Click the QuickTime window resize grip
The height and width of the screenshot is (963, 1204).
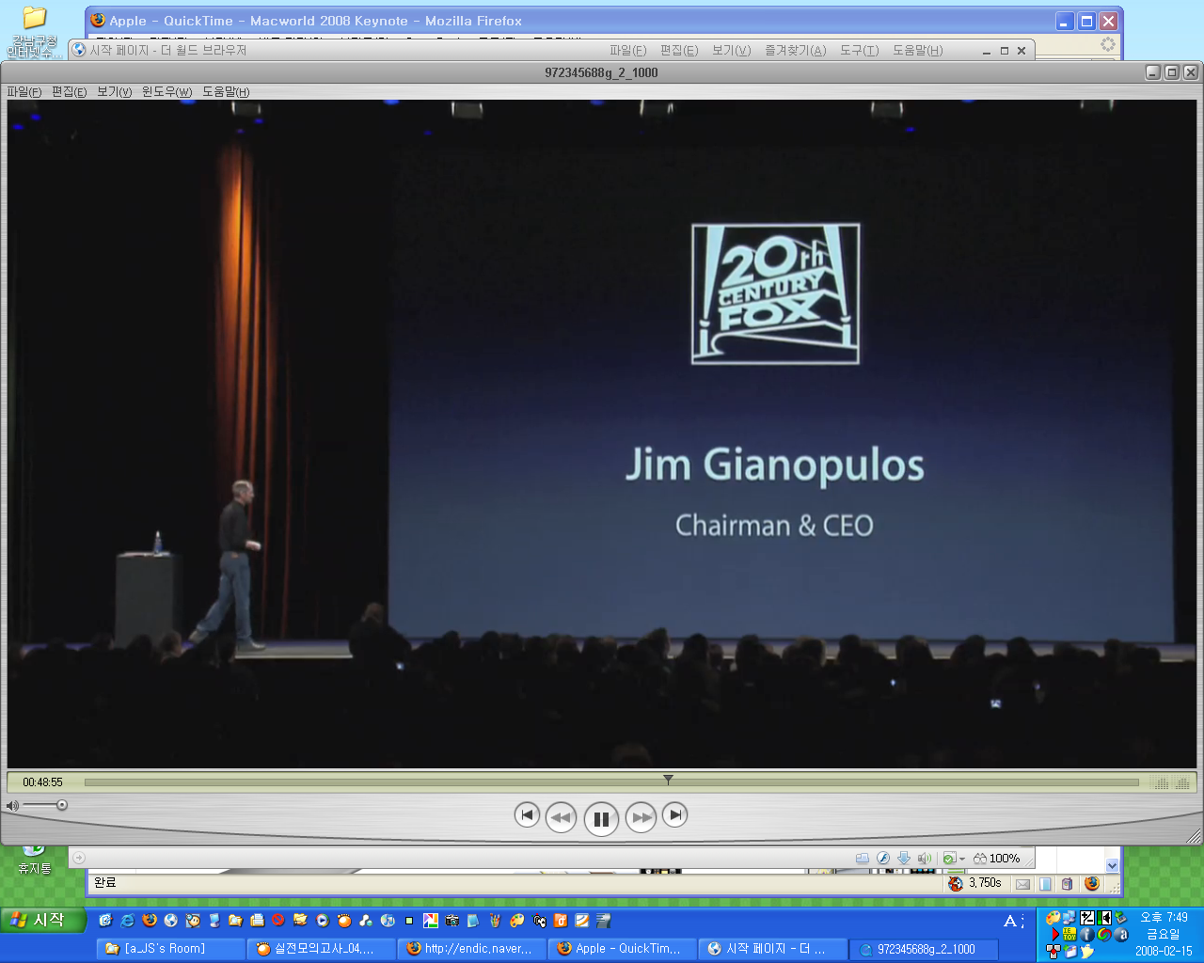tap(1194, 835)
